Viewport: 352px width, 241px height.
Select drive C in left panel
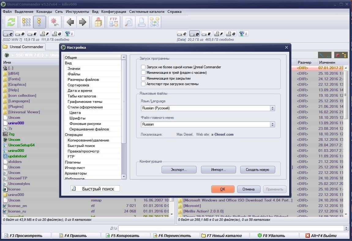click(x=8, y=34)
